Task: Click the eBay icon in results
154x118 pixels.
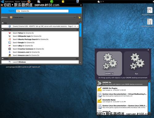Action: click(x=10, y=46)
